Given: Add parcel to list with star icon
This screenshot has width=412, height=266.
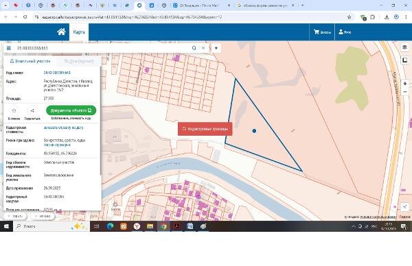Looking at the screenshot, I should pyautogui.click(x=14, y=110).
